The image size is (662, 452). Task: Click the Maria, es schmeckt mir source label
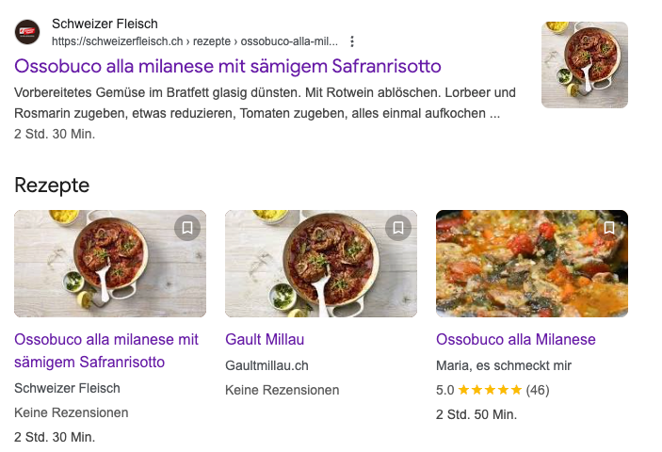[x=504, y=365]
